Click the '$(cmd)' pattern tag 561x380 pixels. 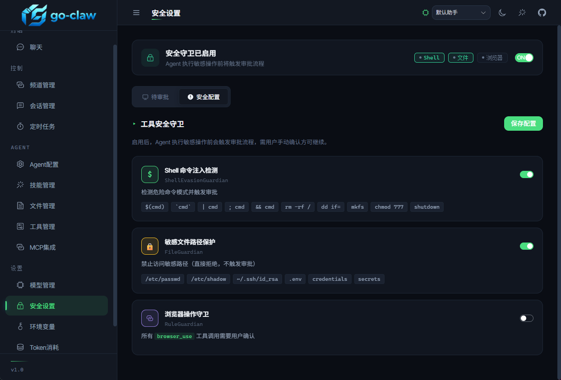click(155, 207)
